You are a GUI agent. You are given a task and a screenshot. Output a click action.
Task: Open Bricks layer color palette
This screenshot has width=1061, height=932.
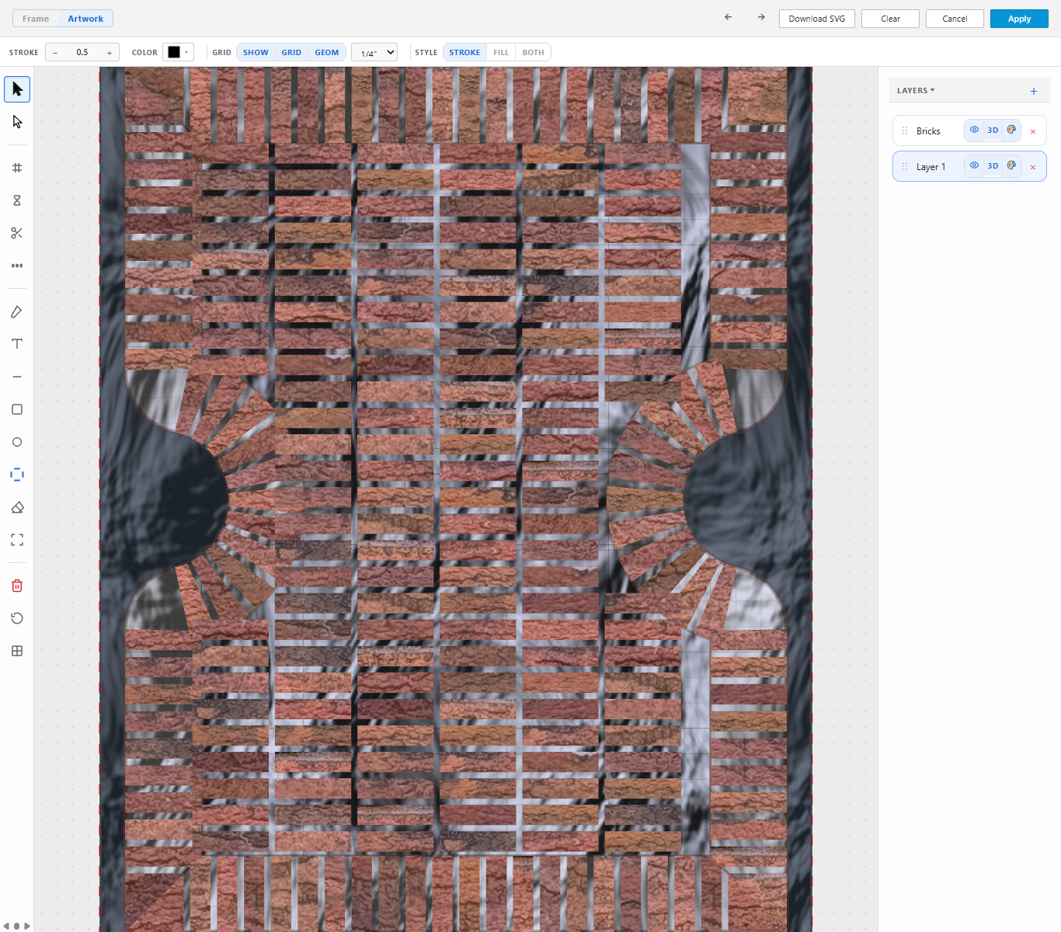pyautogui.click(x=1011, y=130)
